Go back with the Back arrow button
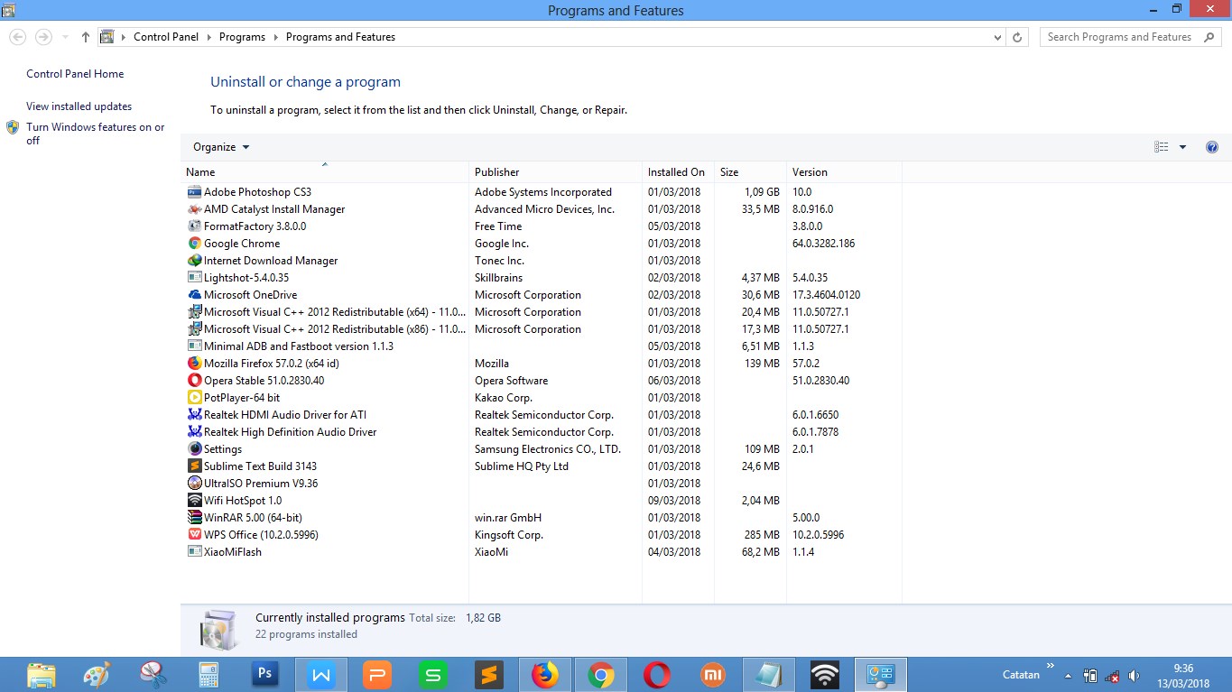Image resolution: width=1232 pixels, height=692 pixels. coord(17,37)
